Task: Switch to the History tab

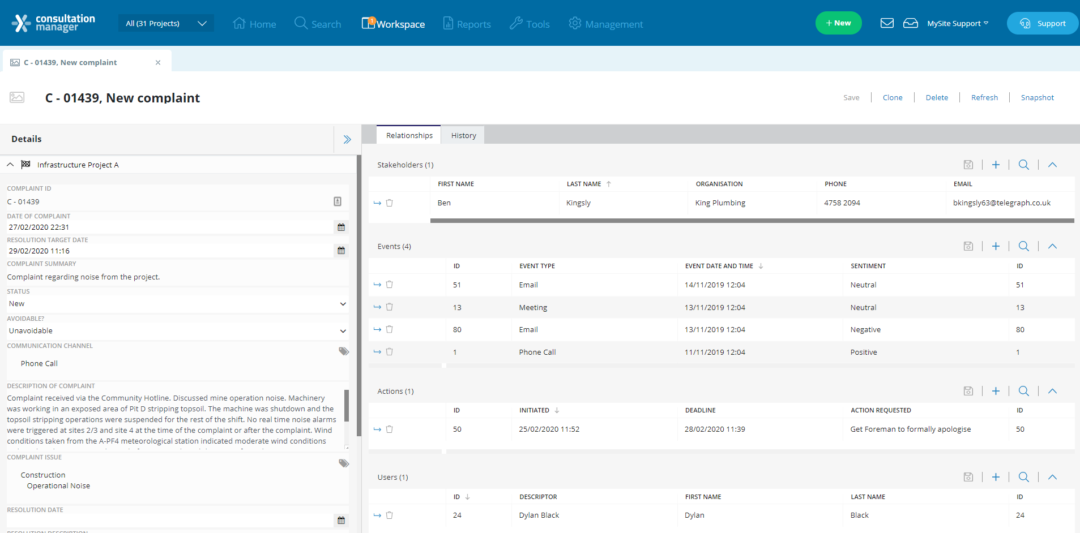Action: [x=463, y=135]
